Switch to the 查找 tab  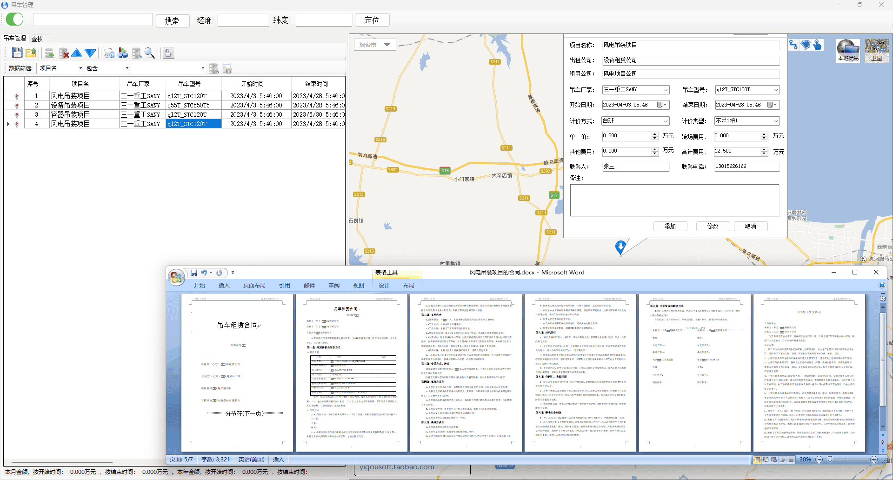click(x=37, y=39)
